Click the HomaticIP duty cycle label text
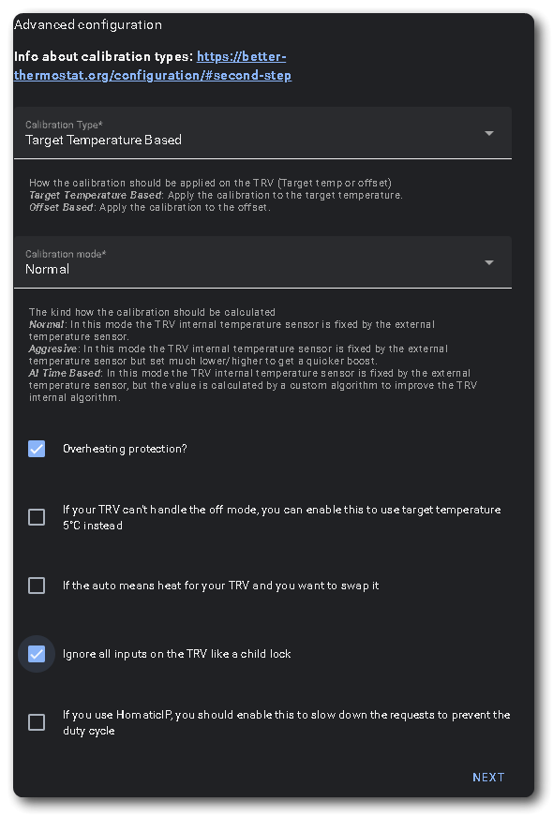The image size is (553, 816). coord(287,722)
